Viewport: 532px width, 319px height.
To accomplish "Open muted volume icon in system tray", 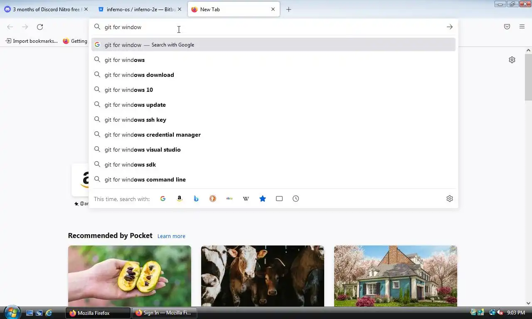I will click(x=500, y=312).
